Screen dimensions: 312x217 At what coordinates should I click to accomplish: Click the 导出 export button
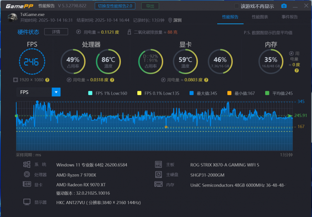[x=150, y=6]
